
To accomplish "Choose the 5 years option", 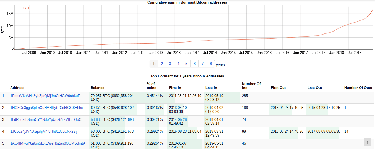I will click(186, 64).
